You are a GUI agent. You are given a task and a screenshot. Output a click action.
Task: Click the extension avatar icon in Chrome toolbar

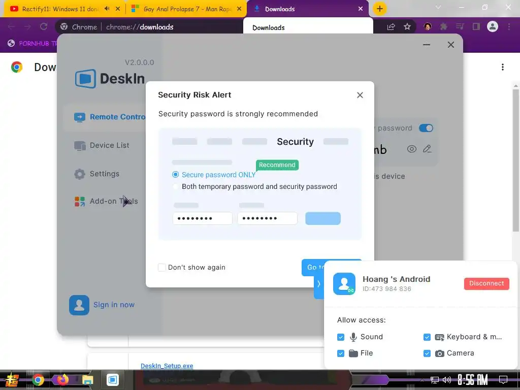click(428, 26)
